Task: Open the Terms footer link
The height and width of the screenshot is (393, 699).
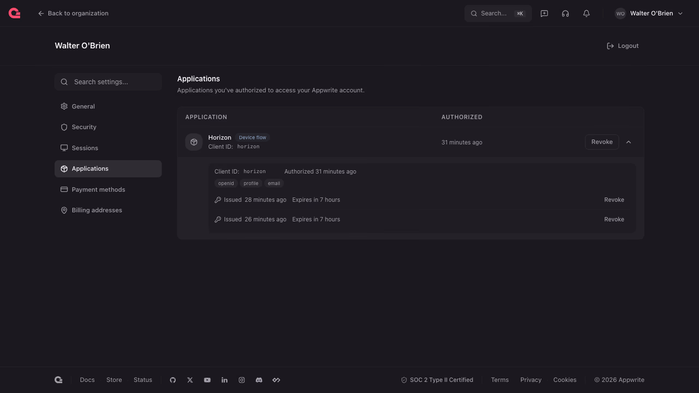Action: 500,380
